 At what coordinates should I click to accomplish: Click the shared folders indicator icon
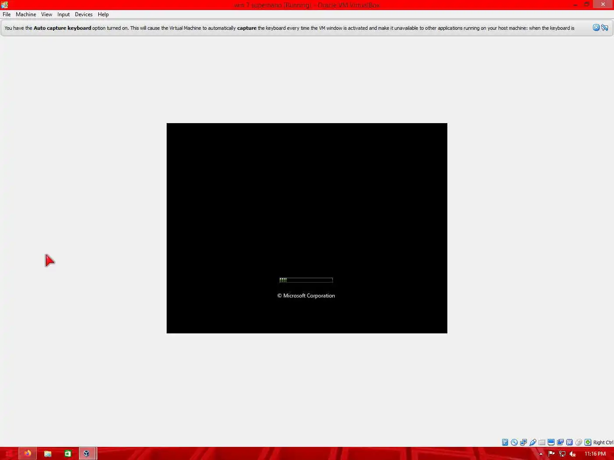(x=542, y=442)
